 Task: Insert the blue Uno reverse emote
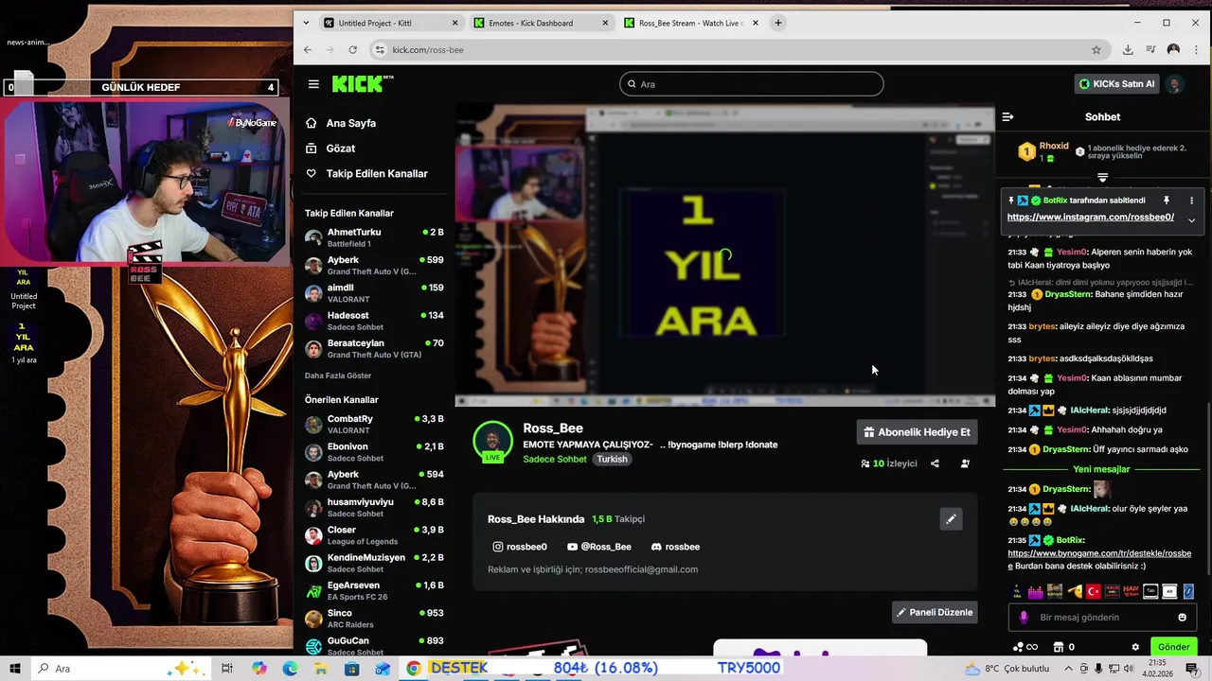[1188, 591]
